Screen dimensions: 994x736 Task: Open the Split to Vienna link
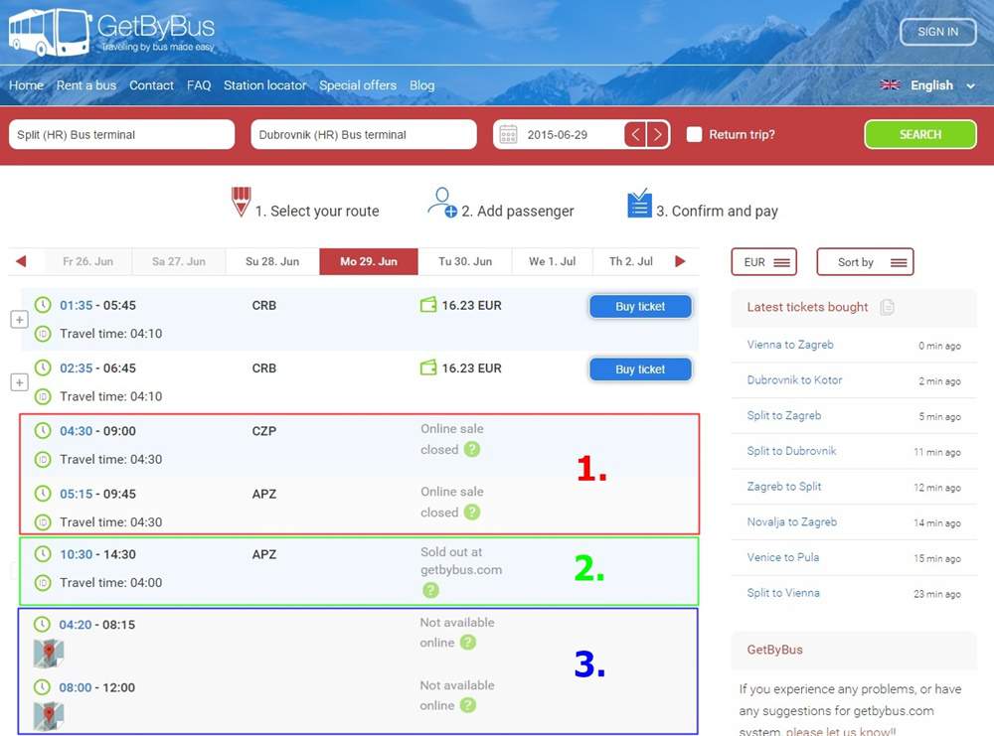[783, 593]
